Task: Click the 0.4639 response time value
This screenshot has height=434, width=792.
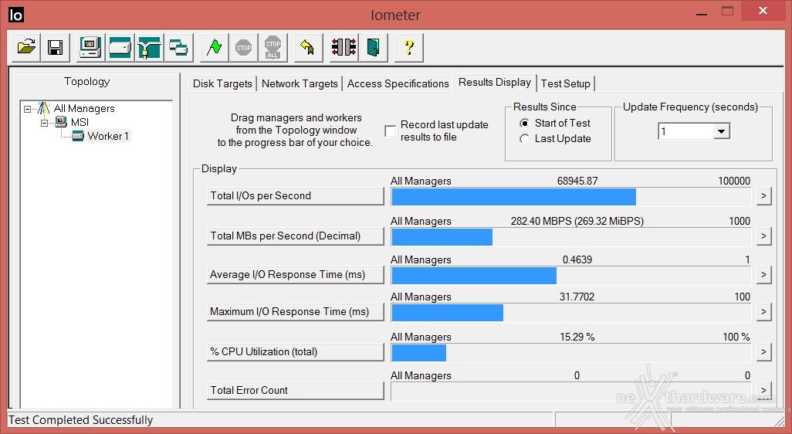Action: click(x=577, y=259)
